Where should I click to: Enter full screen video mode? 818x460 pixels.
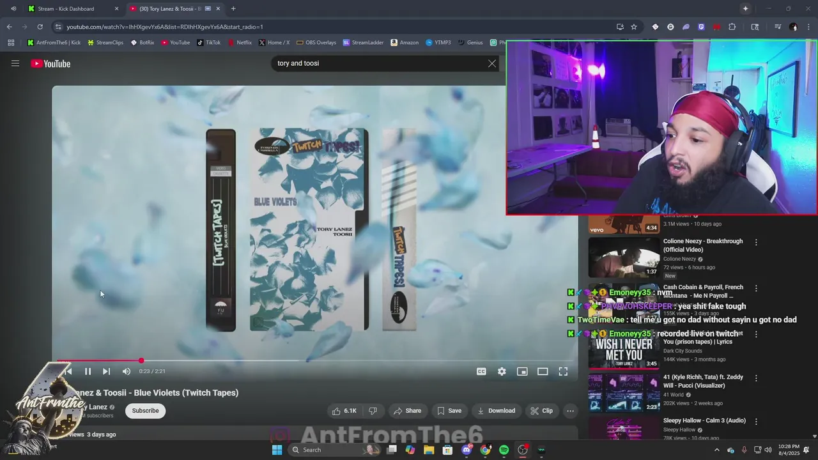pyautogui.click(x=563, y=371)
